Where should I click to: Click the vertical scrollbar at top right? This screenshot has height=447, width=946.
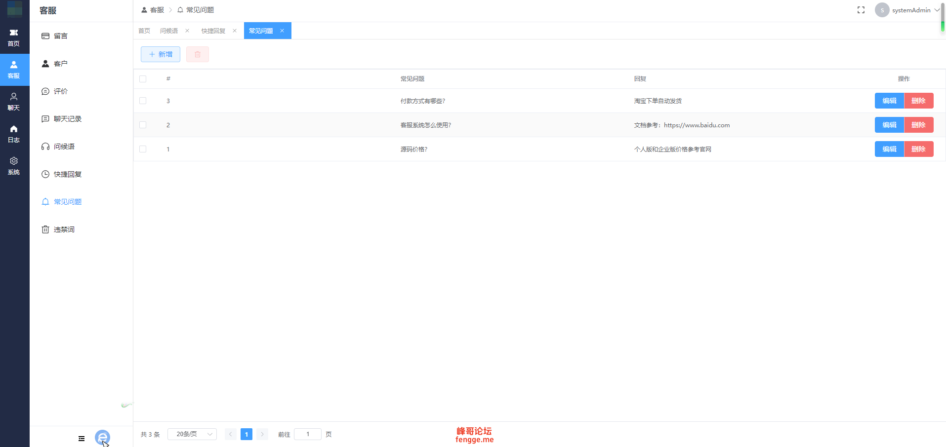tap(943, 16)
